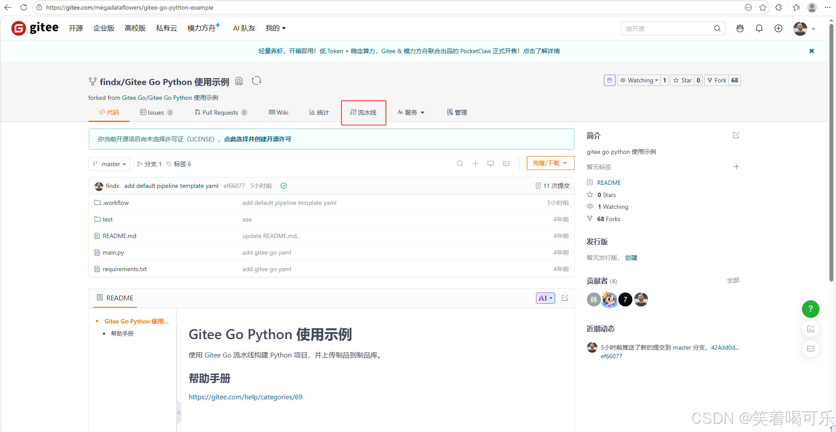Click the contributor avatar labeled 7

tap(625, 299)
